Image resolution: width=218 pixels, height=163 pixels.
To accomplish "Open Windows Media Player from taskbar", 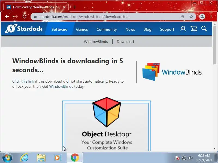I will (57, 158).
